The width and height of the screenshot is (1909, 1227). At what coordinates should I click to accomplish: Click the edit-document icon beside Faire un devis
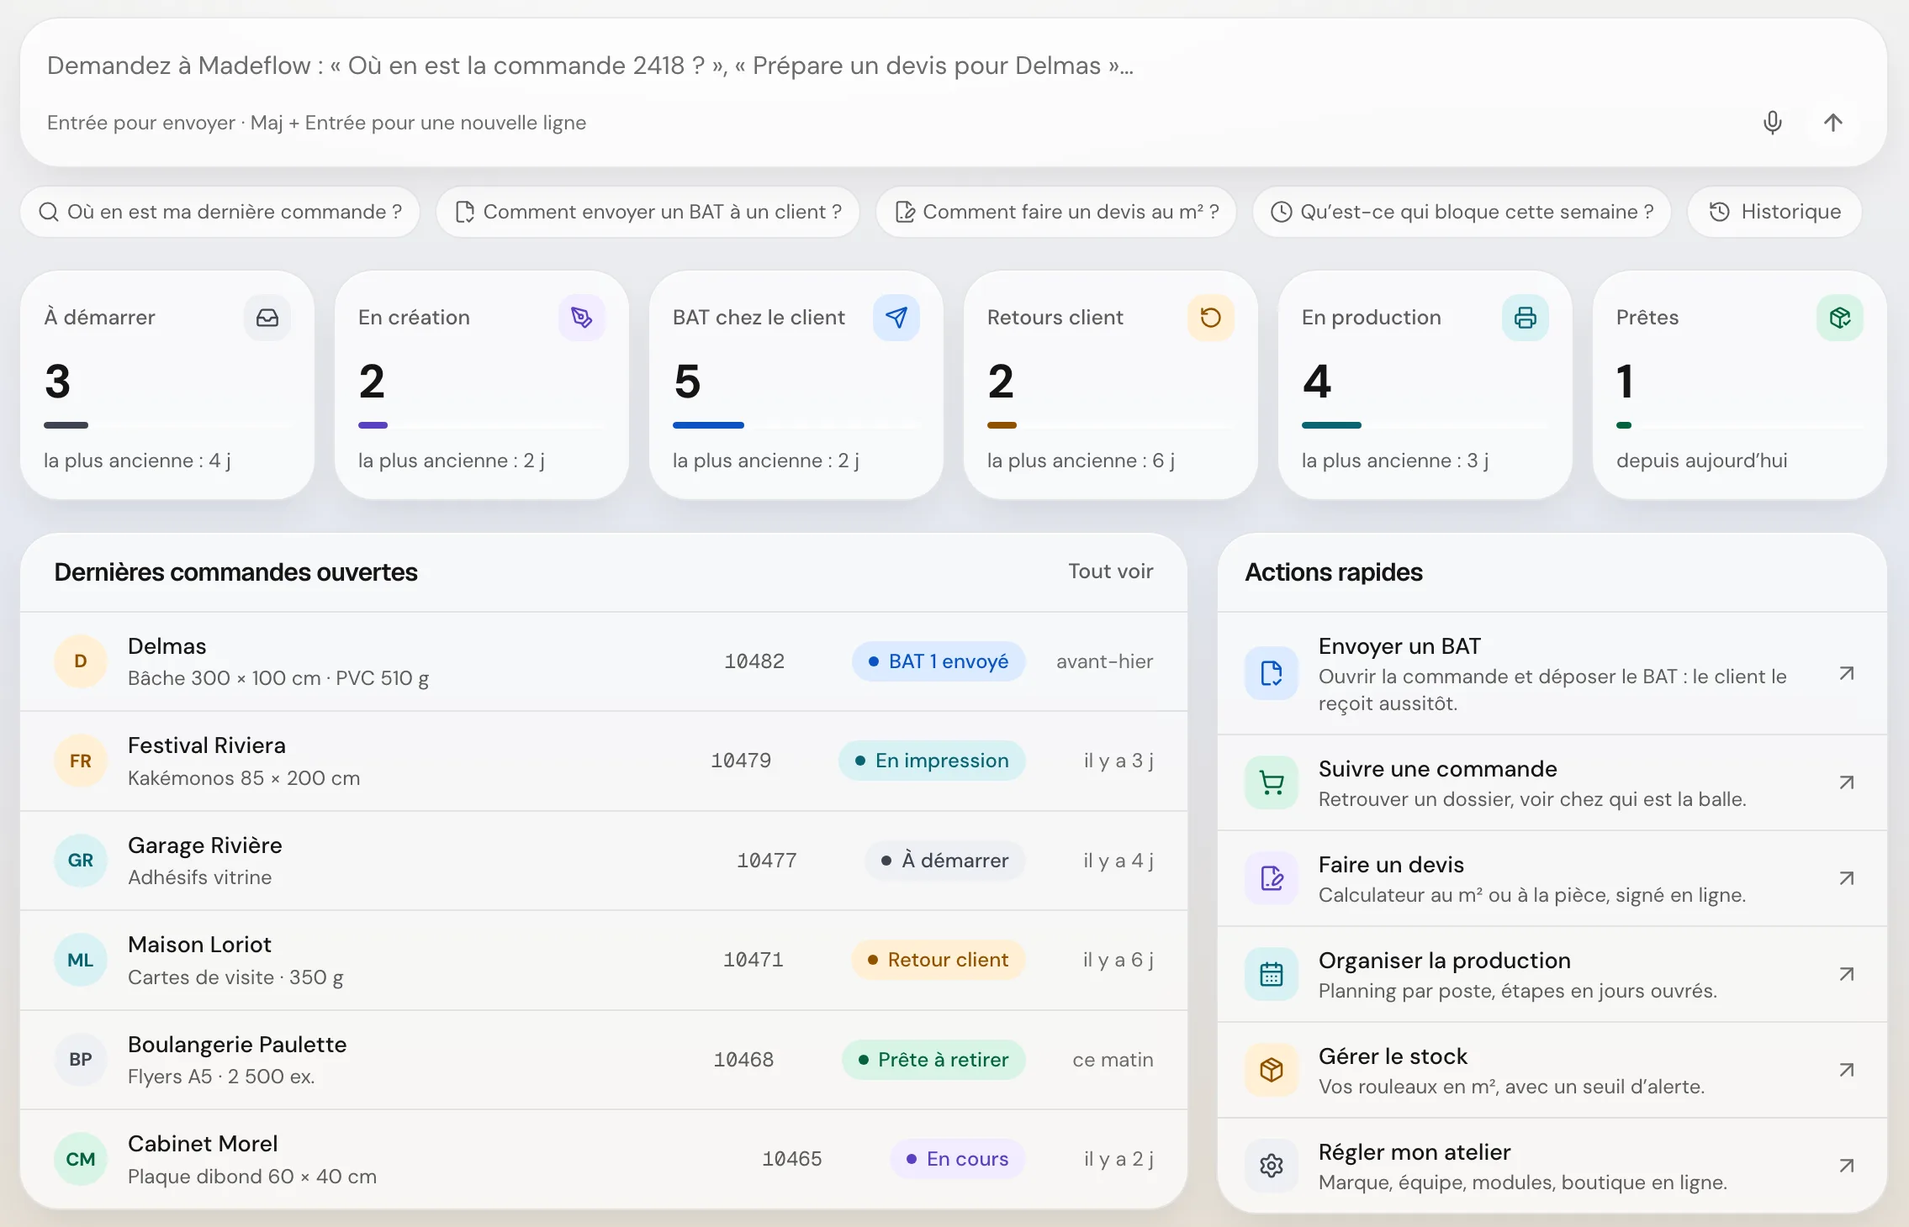tap(1272, 878)
